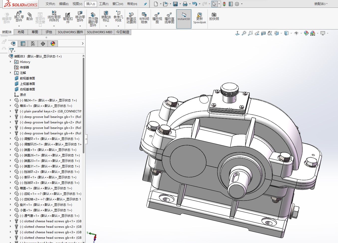
Task: Click the Print icon in top toolbar
Action: (x=185, y=4)
